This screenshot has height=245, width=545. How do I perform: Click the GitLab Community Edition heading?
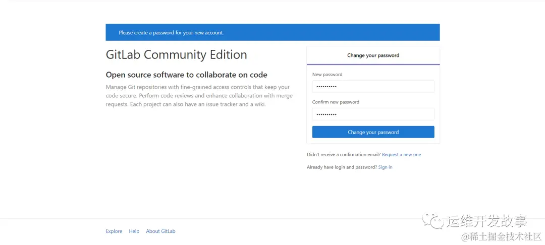tap(176, 55)
